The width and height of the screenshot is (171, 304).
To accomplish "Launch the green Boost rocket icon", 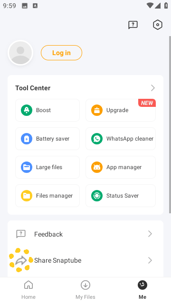I will pos(27,110).
